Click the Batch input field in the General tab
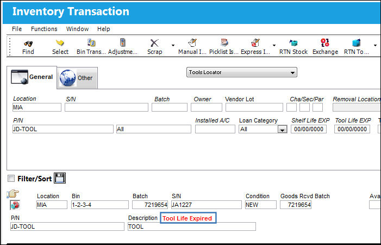 coord(170,107)
